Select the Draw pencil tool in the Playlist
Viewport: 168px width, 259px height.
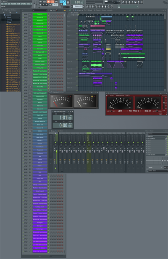pyautogui.click(x=73, y=10)
